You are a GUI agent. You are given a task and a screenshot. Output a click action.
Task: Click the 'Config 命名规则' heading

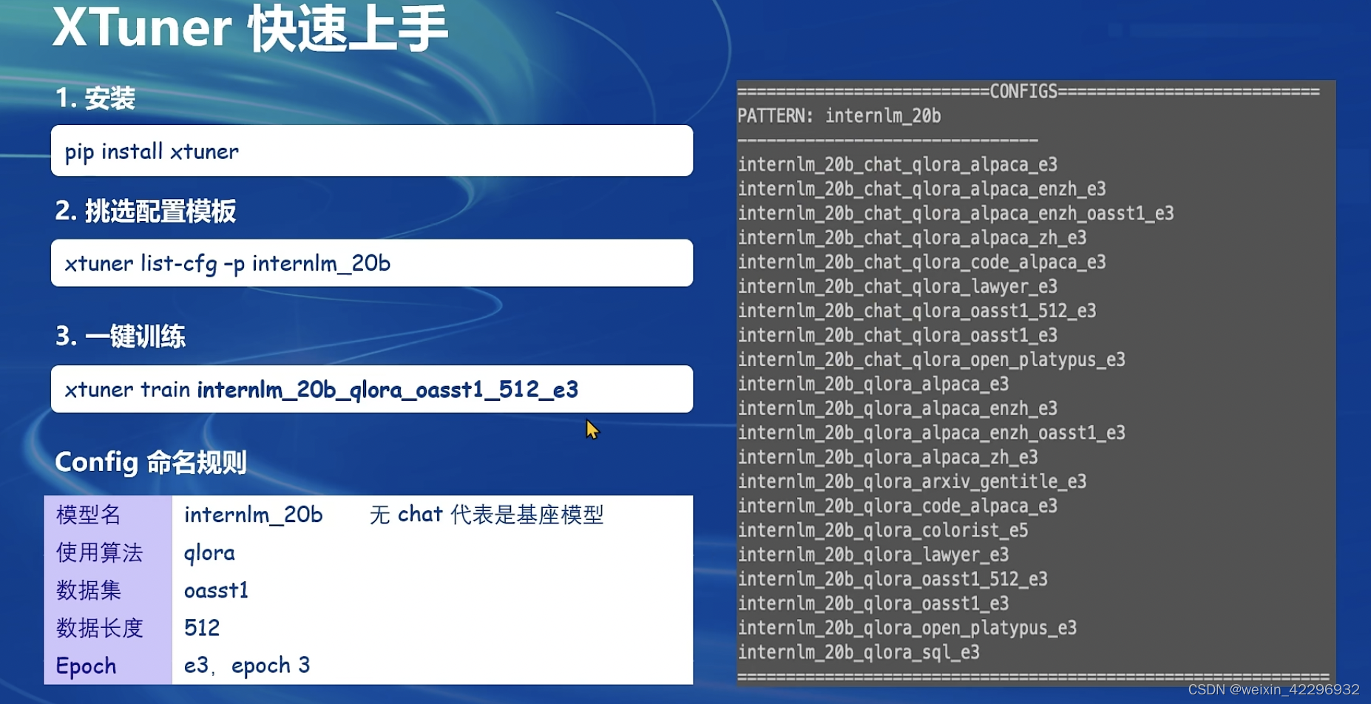coord(151,462)
